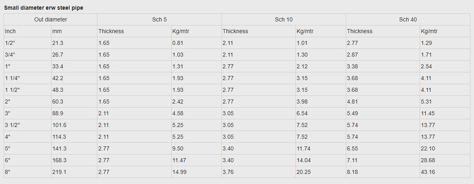The height and width of the screenshot is (184, 474).
Task: Click the 0.81 Kg/mtr value under Sch 5
Action: 196,43
